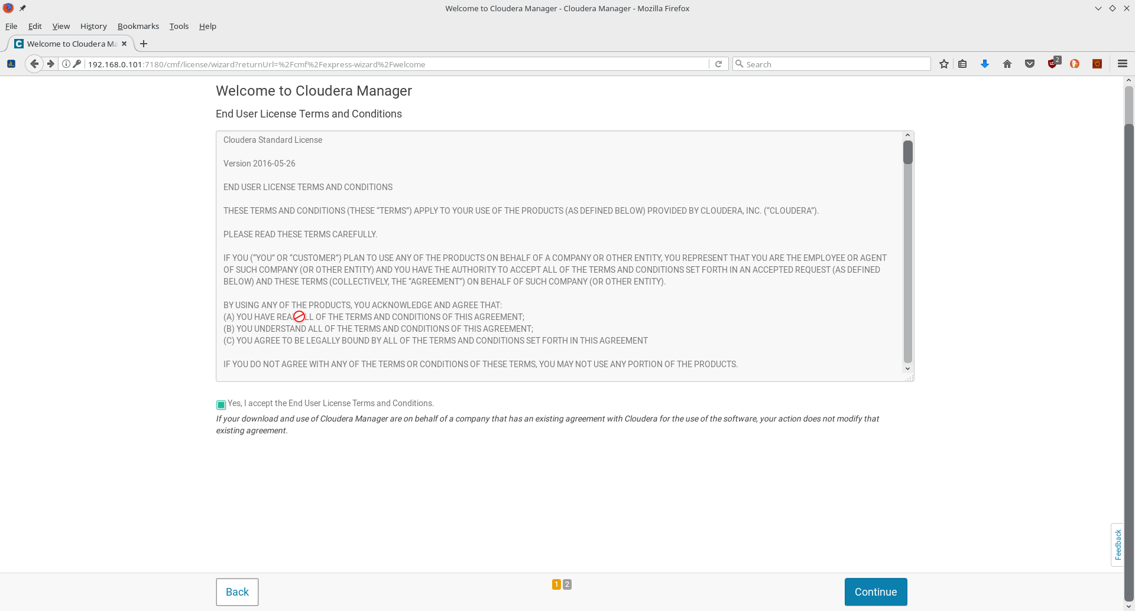1135x611 pixels.
Task: Open the uBlock Origin extension icon
Action: [x=1053, y=63]
